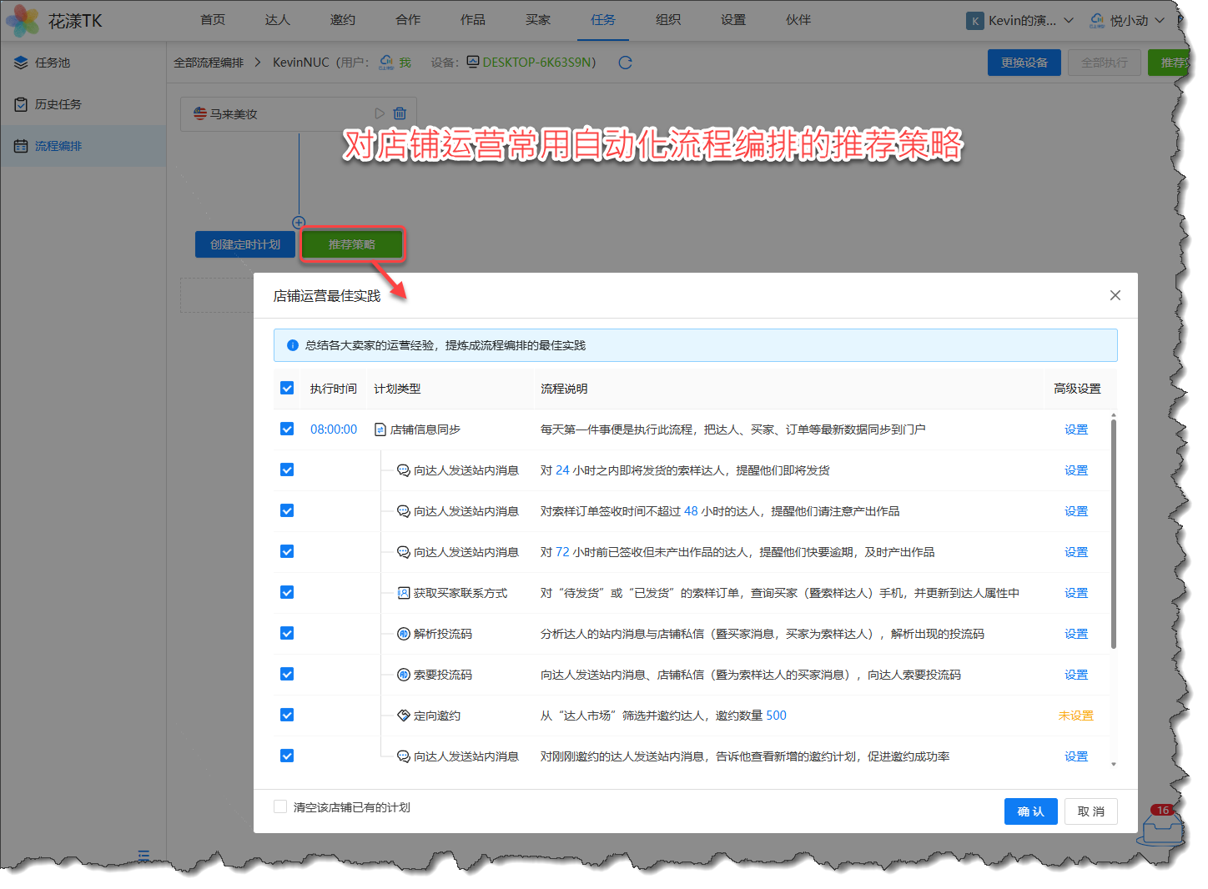Image resolution: width=1208 pixels, height=889 pixels.
Task: Click the 确认 button in the dialog
Action: pyautogui.click(x=1030, y=811)
